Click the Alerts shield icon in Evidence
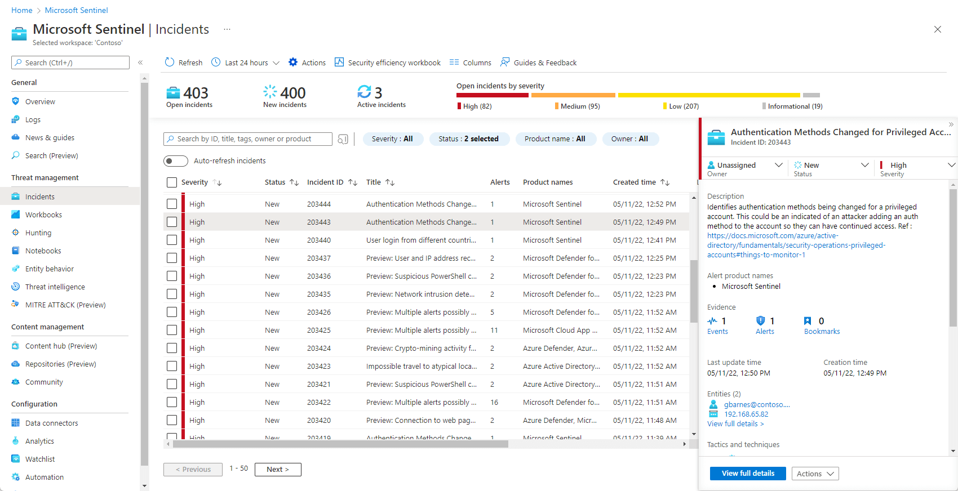 pyautogui.click(x=761, y=320)
